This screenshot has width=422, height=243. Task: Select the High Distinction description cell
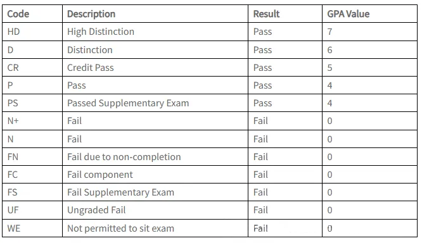(x=155, y=32)
